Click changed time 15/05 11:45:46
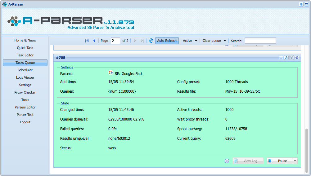The image size is (311, 176). tap(121, 110)
